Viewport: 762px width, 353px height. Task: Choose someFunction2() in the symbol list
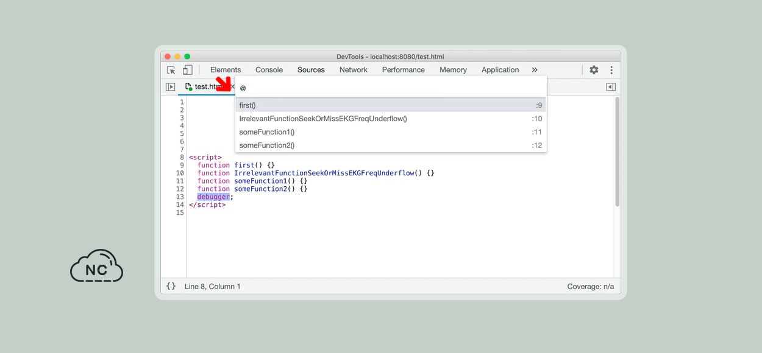tap(391, 145)
